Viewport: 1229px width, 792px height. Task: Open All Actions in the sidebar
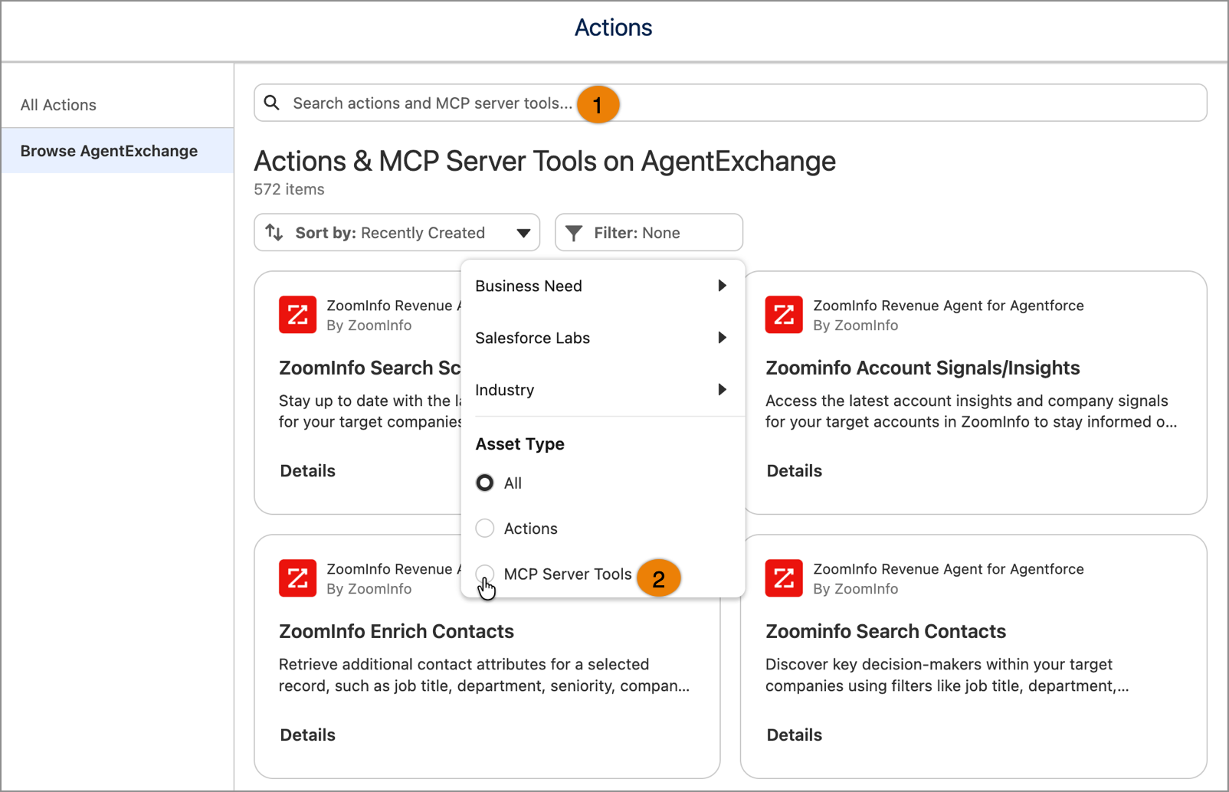117,105
